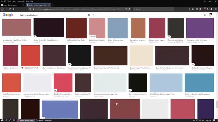This screenshot has width=218, height=122.
Task: Click Beidou gives me big sister vibes caption
Action: [197, 40]
